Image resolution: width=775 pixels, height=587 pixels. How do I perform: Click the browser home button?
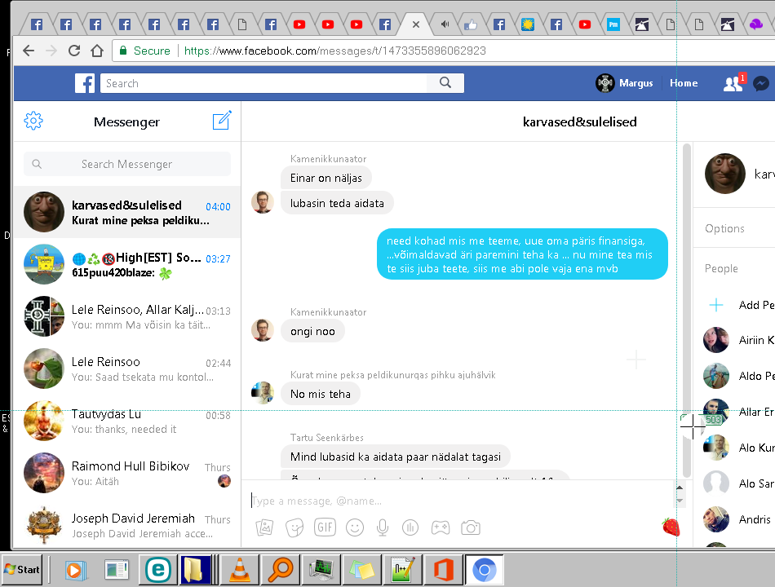[x=97, y=51]
